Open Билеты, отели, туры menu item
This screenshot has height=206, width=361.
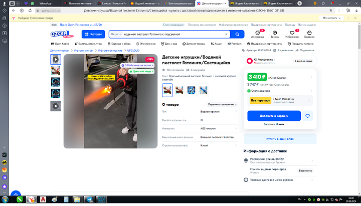tap(88, 44)
